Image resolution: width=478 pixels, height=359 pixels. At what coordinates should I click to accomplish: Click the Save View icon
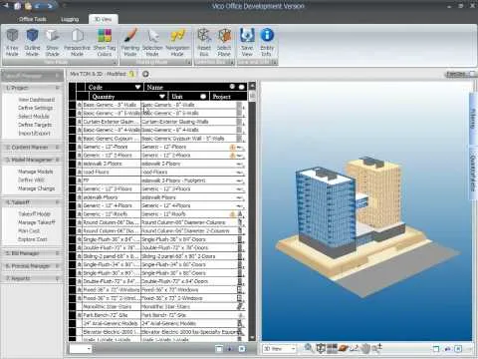click(247, 42)
